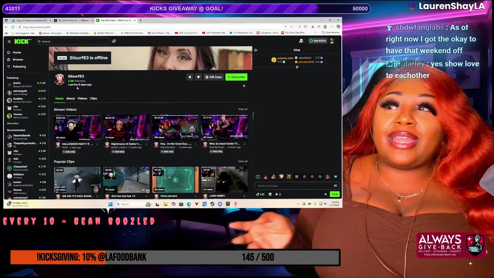Image resolution: width=494 pixels, height=278 pixels.
Task: Select the Clips channel tab
Action: tap(93, 98)
